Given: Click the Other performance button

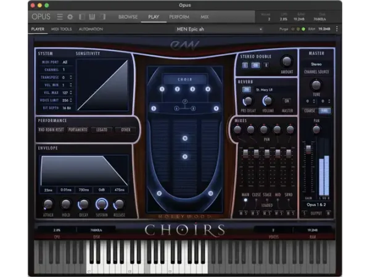Looking at the screenshot, I should coord(126,130).
